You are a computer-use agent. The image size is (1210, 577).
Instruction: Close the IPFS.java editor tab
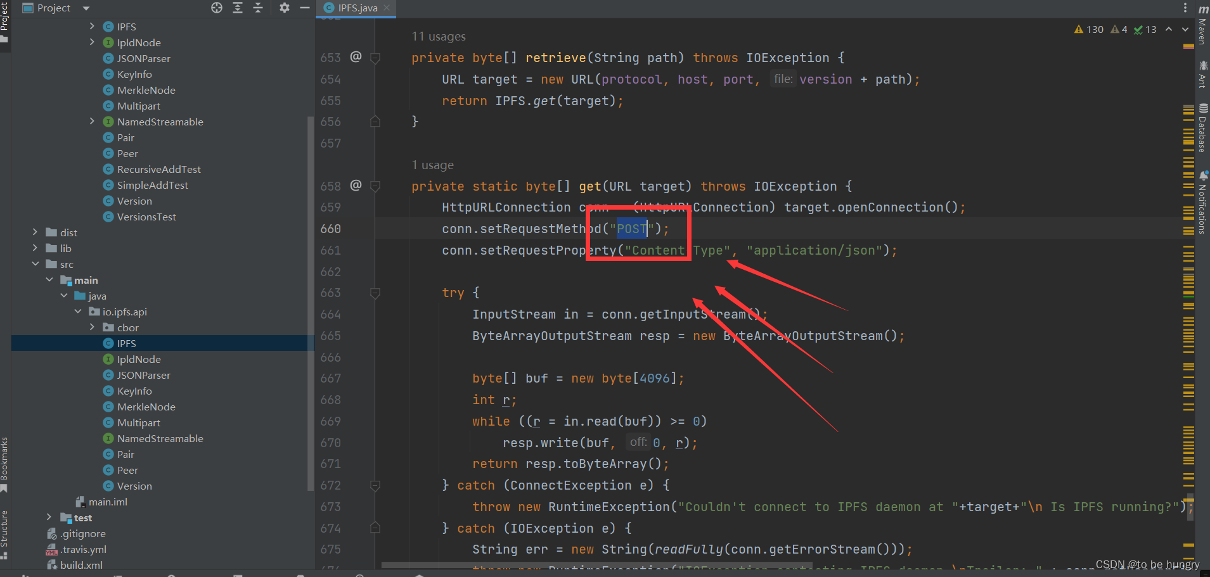click(x=387, y=8)
